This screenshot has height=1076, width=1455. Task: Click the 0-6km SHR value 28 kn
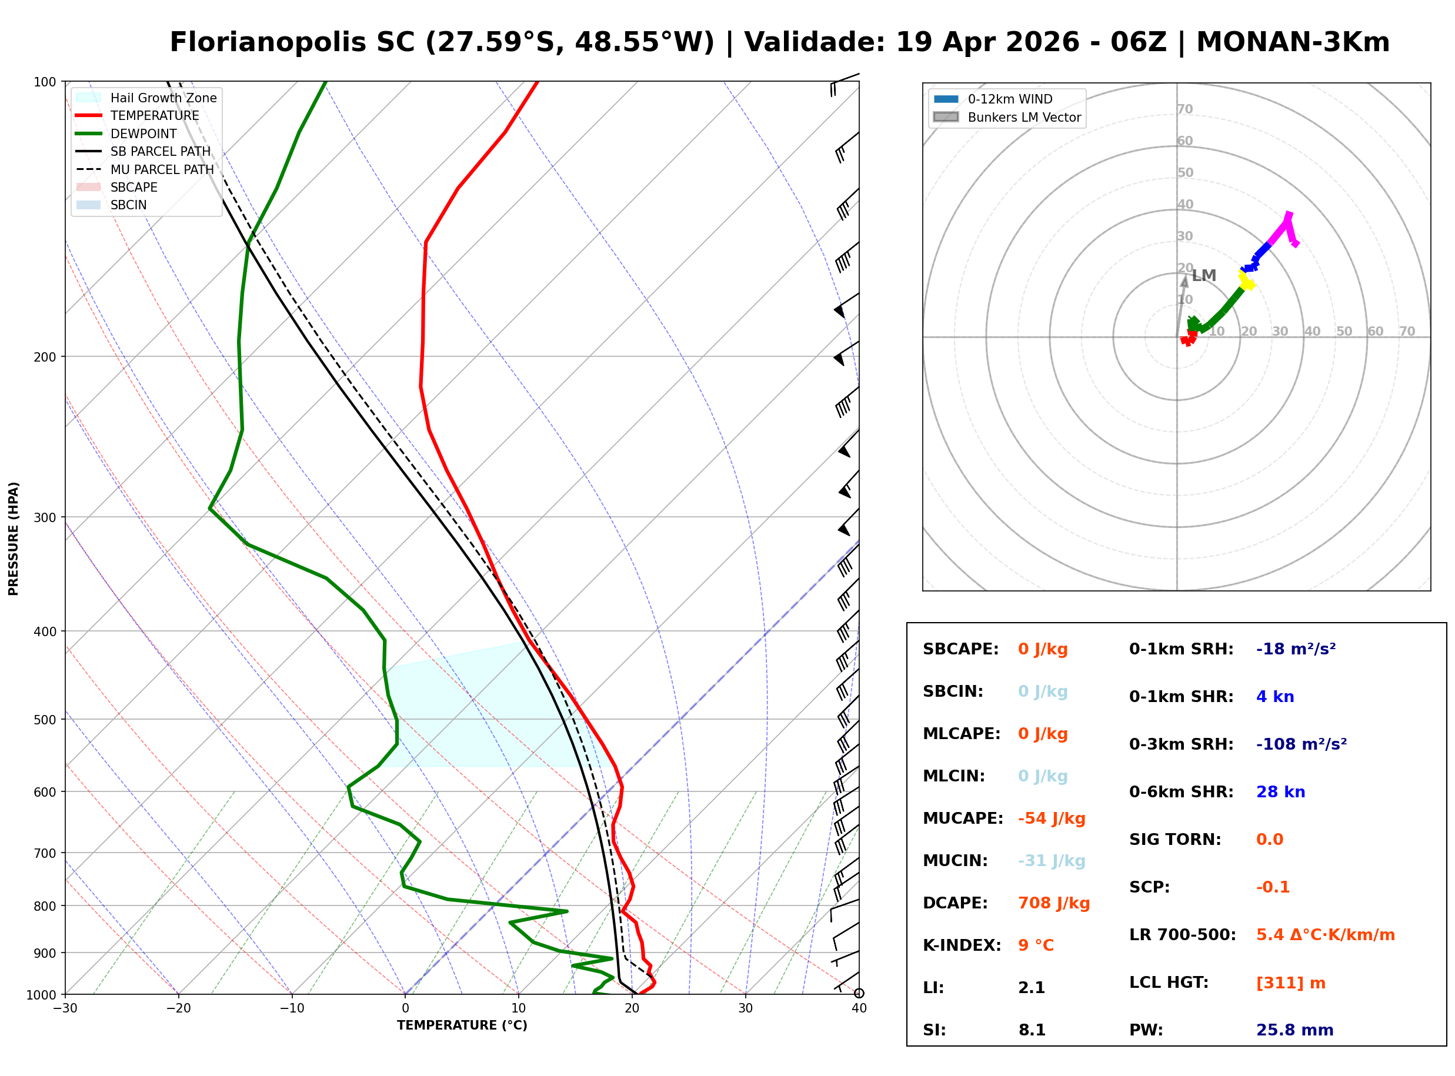coord(1280,792)
